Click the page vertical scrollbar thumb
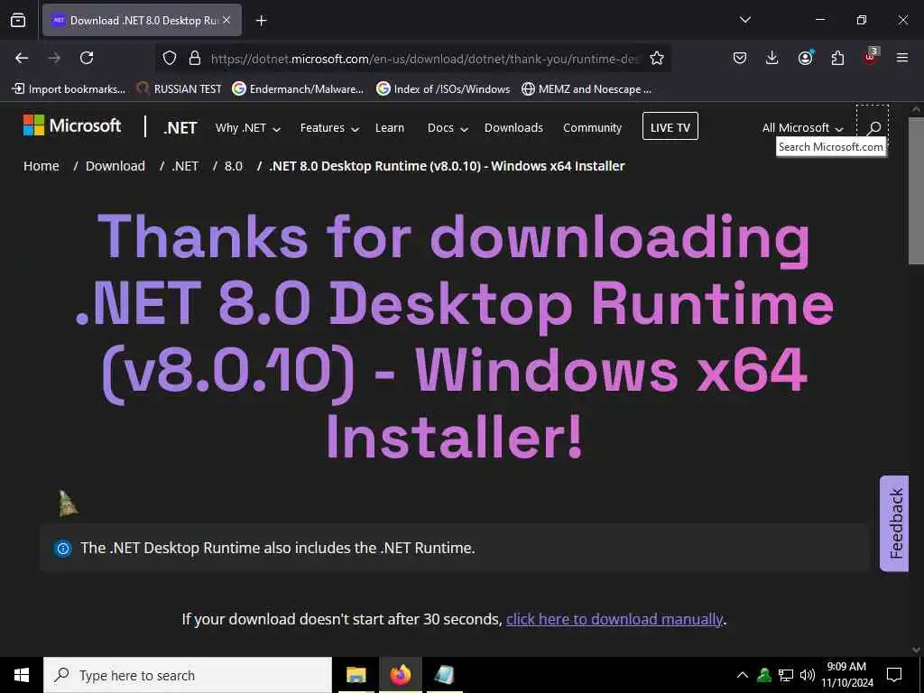 [x=916, y=191]
